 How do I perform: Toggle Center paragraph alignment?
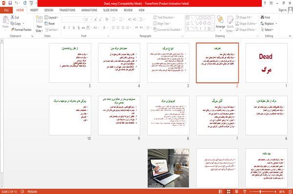pyautogui.click(x=118, y=28)
